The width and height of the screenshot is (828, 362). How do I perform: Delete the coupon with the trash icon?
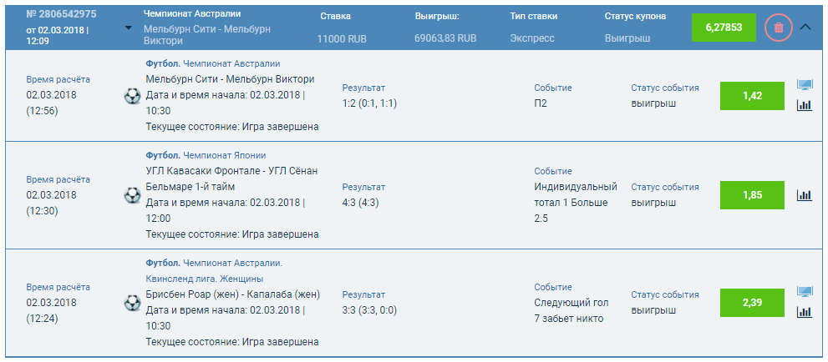pyautogui.click(x=779, y=28)
